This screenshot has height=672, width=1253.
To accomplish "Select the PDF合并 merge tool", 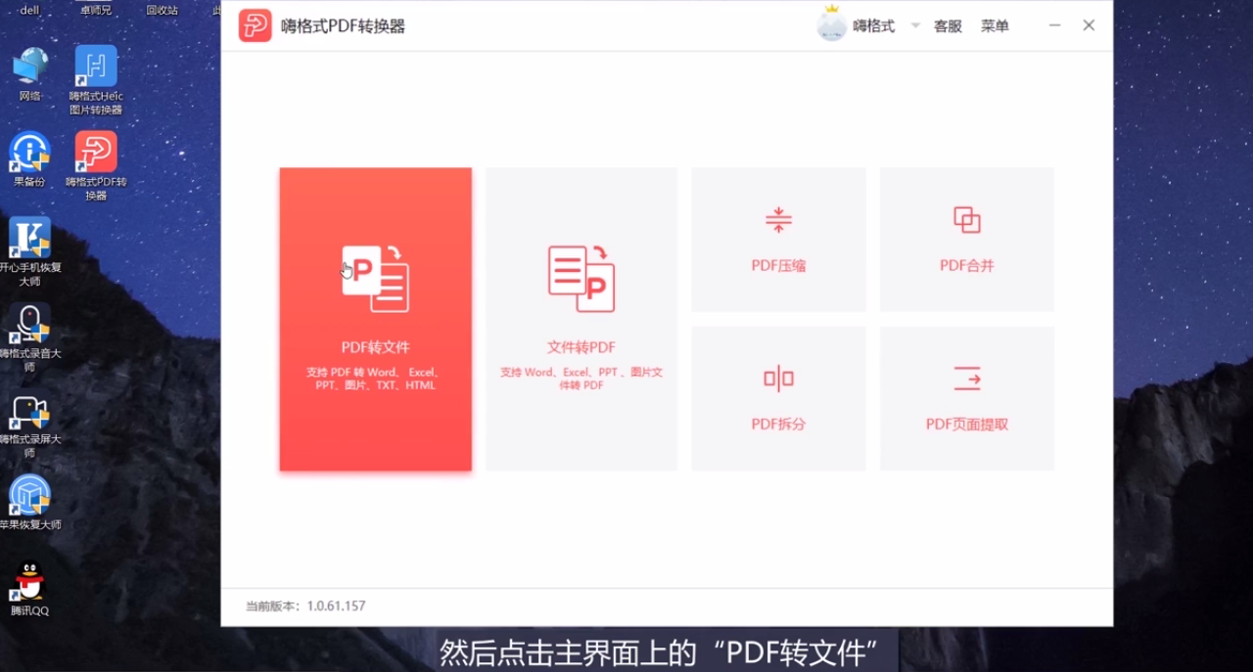I will pyautogui.click(x=967, y=240).
